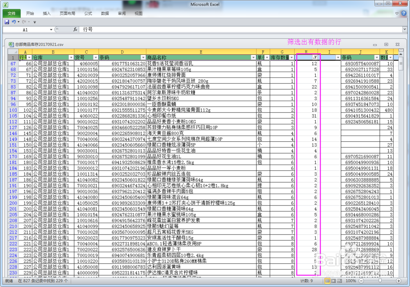Click cell 达利园派蛋黄味
This screenshot has height=287, width=410.
201,267
